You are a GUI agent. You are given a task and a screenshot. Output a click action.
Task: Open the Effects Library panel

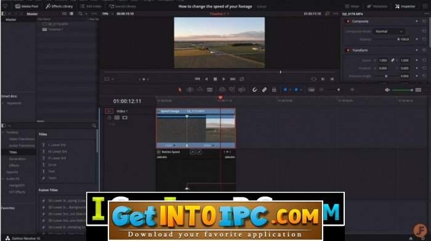[59, 6]
